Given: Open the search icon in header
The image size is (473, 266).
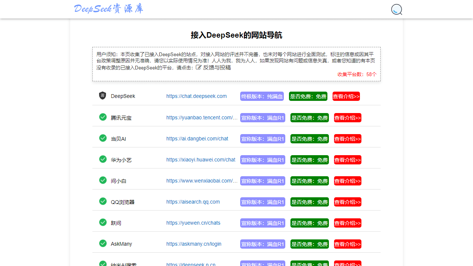Looking at the screenshot, I should point(397,10).
